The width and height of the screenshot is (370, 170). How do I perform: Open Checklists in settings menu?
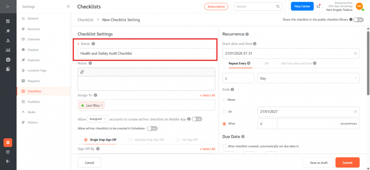pyautogui.click(x=34, y=91)
